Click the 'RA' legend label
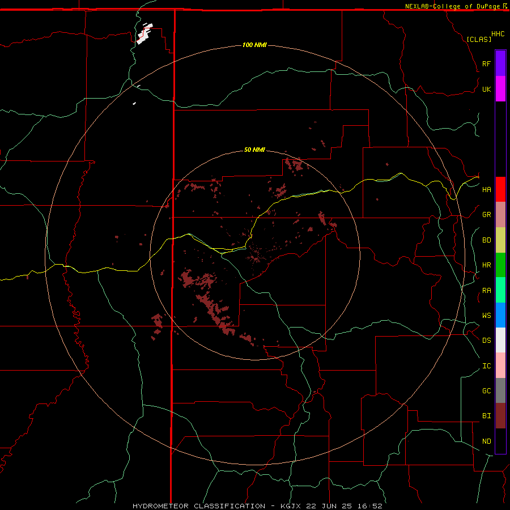The height and width of the screenshot is (510, 510). tap(486, 291)
